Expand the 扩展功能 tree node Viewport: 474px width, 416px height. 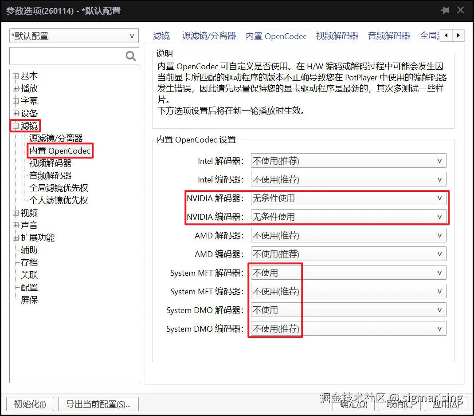click(15, 238)
